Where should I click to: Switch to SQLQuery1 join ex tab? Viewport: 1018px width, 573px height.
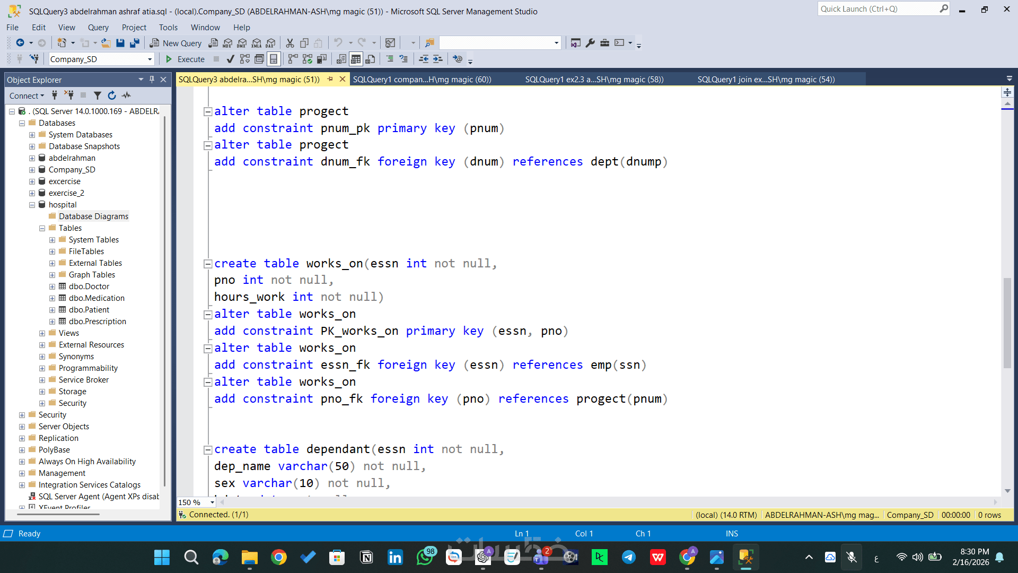tap(766, 80)
